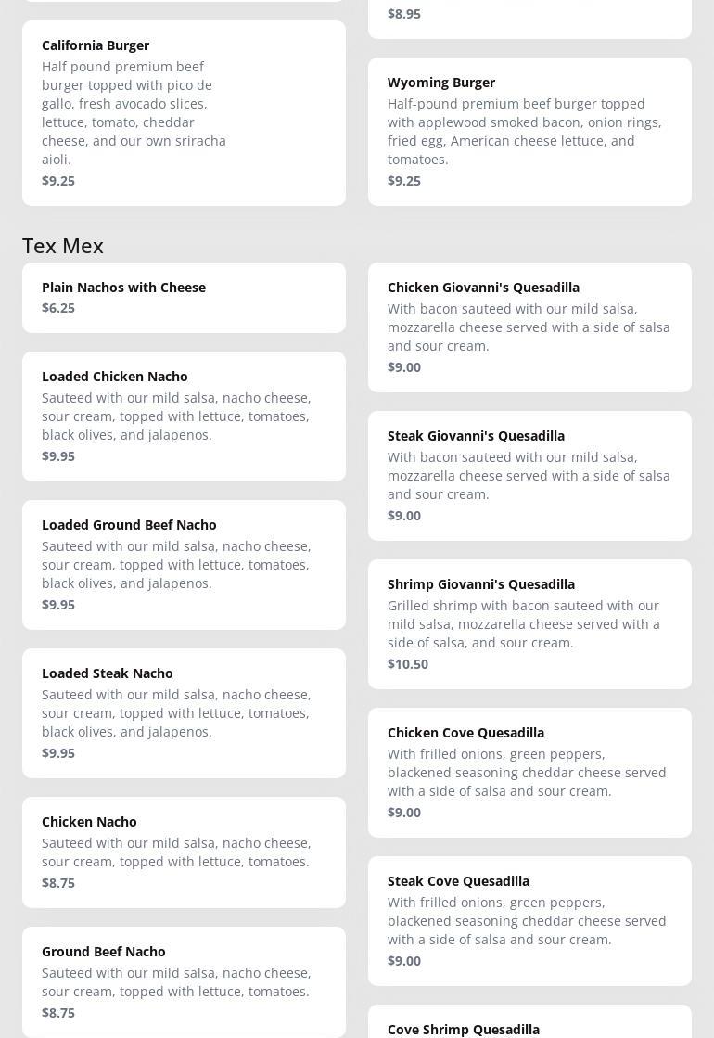714x1038 pixels.
Task: Click the Tex Mex section heading
Action: (x=63, y=246)
